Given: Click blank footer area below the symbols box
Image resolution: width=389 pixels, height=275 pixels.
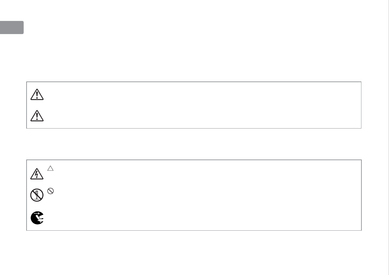Looking at the screenshot, I should [194, 253].
